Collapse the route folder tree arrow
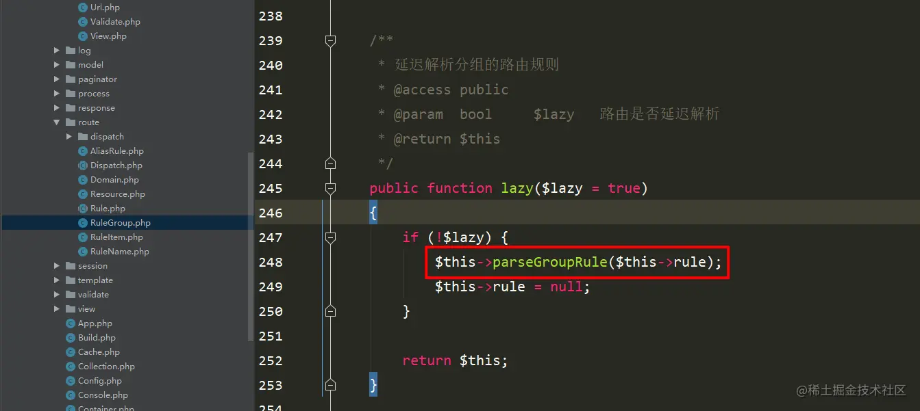This screenshot has width=920, height=411. (57, 122)
